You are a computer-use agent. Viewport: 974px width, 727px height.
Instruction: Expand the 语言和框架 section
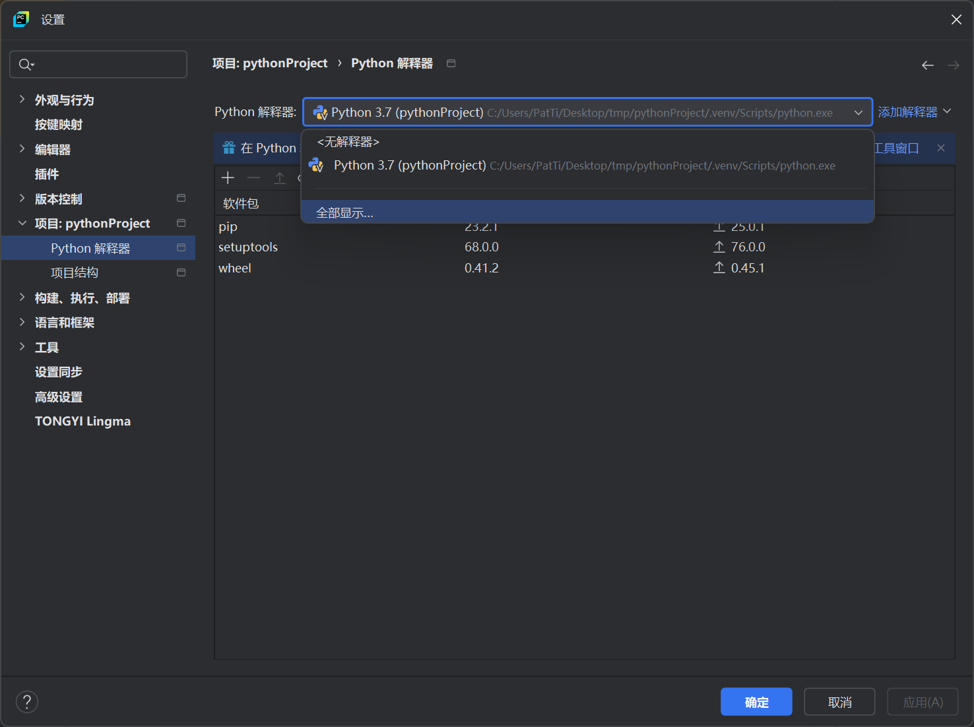pos(22,322)
